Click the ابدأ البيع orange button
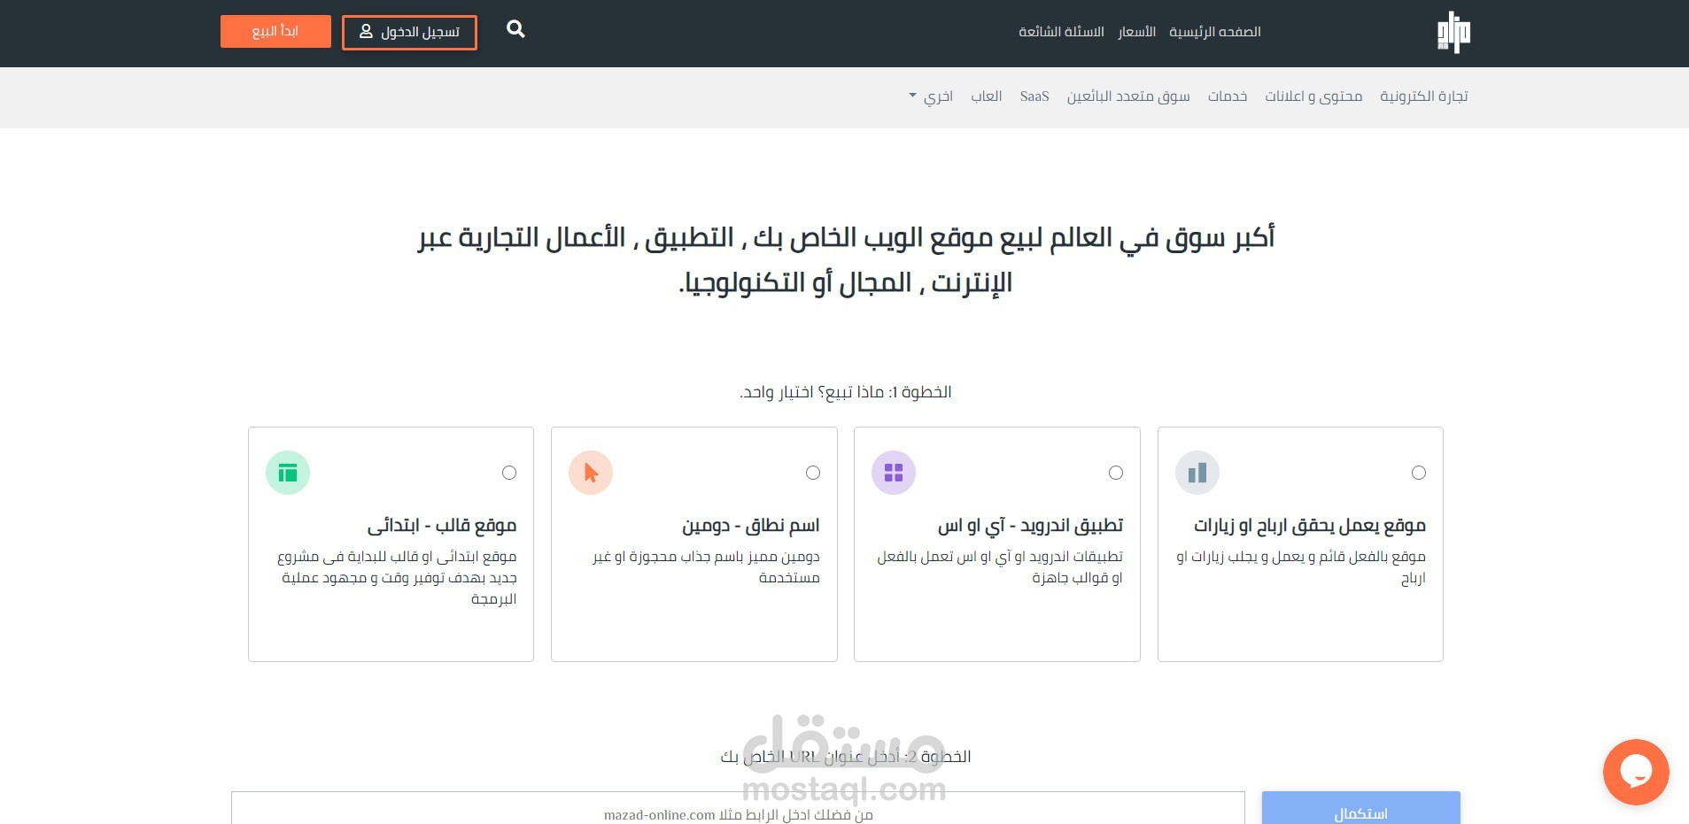Image resolution: width=1689 pixels, height=824 pixels. [275, 31]
